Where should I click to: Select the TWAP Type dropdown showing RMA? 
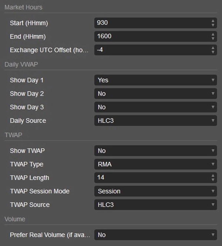(155, 164)
